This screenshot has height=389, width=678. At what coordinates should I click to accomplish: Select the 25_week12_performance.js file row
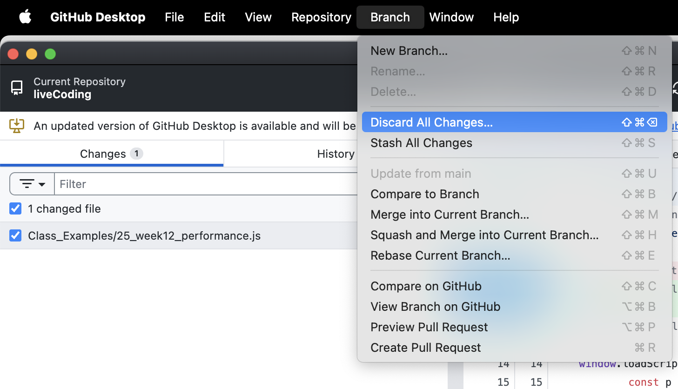[179, 235]
